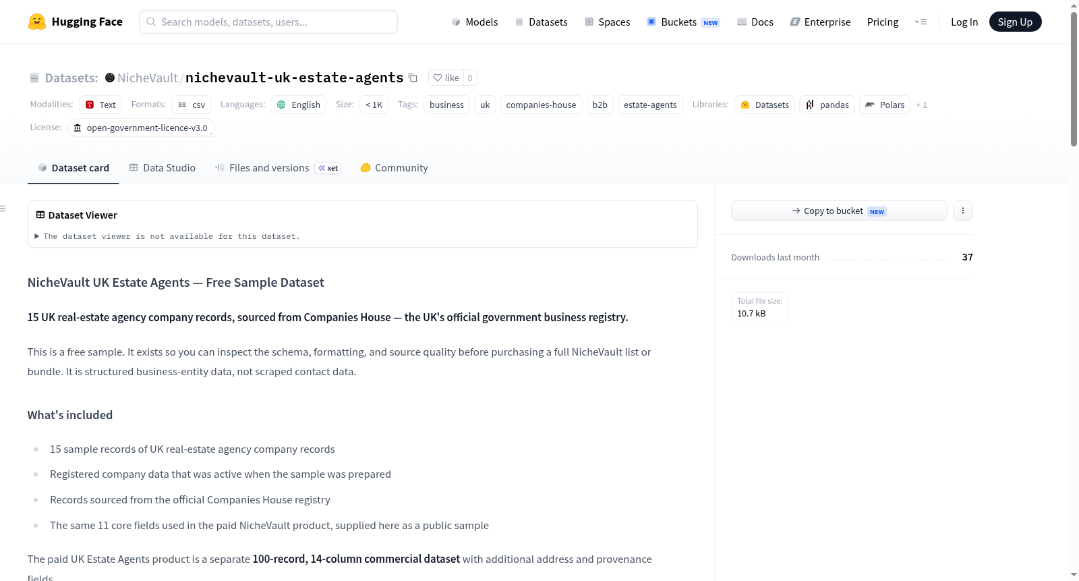The height and width of the screenshot is (581, 1079).
Task: Select the English language tag
Action: [299, 105]
